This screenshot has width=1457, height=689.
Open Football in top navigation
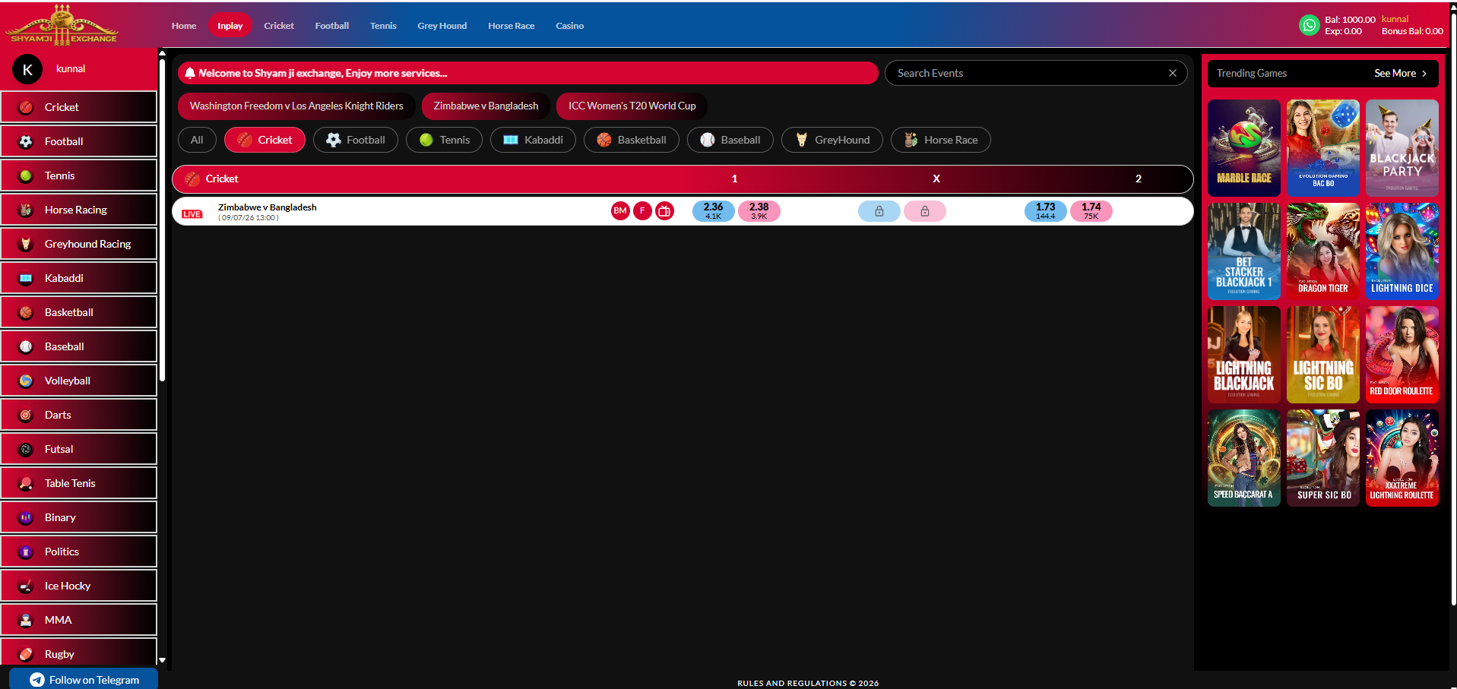(332, 26)
